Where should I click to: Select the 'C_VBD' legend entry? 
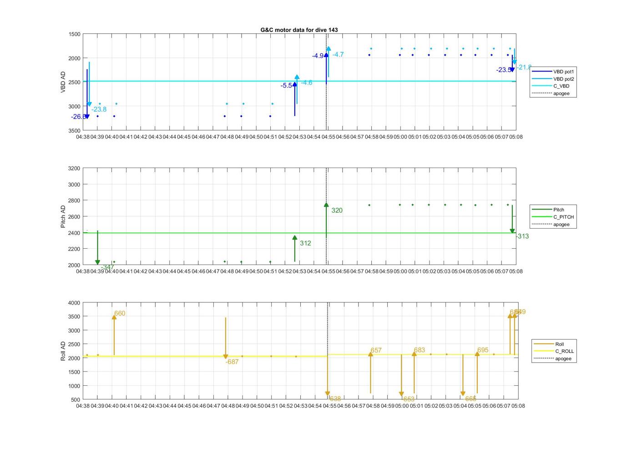(x=551, y=86)
